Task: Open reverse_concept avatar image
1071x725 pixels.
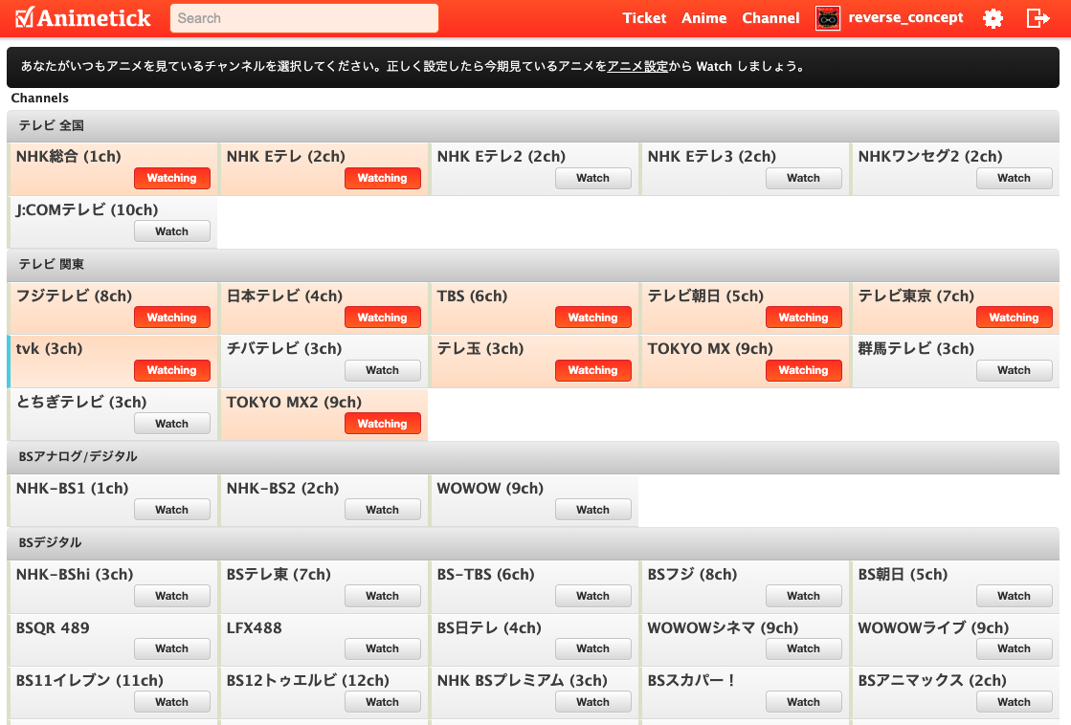Action: tap(828, 18)
